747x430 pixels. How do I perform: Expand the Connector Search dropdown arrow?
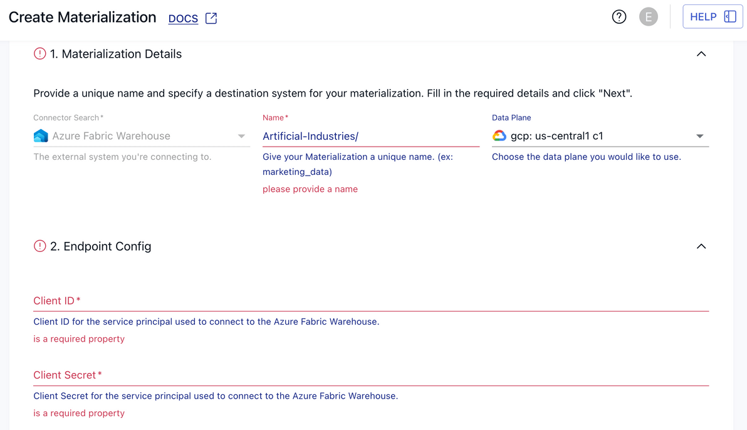(241, 135)
